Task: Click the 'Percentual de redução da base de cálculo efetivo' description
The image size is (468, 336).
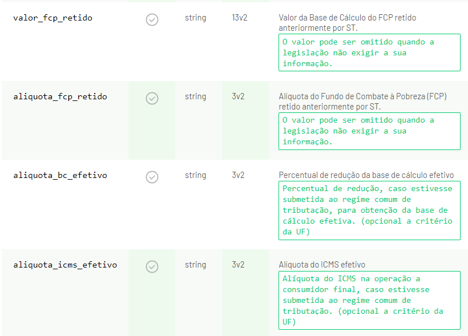Action: coord(366,176)
